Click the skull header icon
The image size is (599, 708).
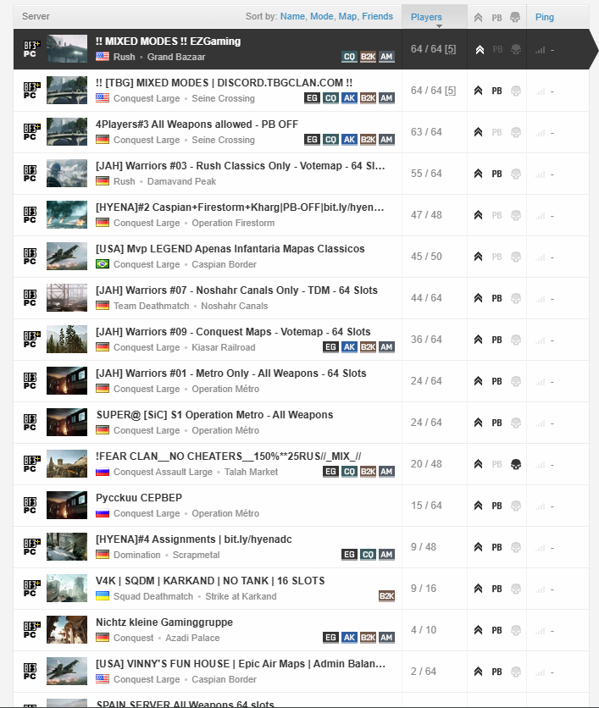tap(515, 17)
